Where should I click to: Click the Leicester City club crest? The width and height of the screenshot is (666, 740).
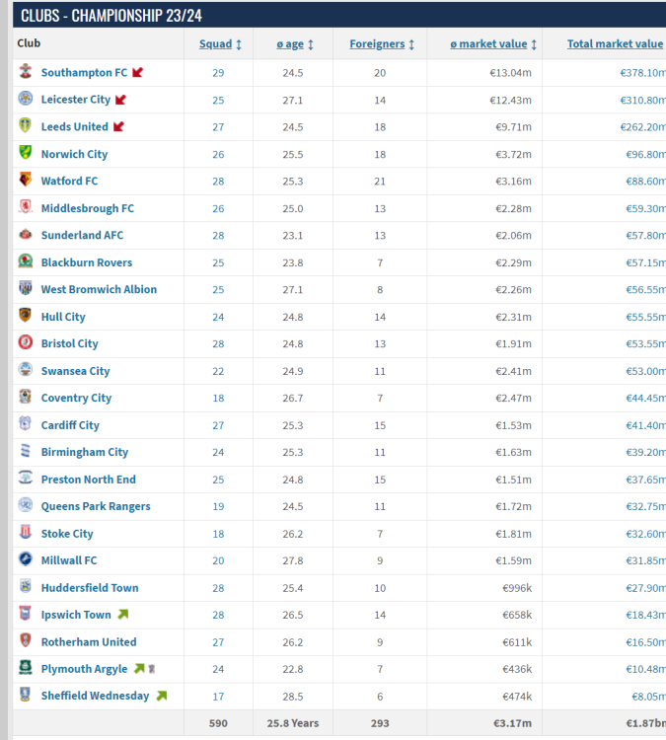[26, 99]
